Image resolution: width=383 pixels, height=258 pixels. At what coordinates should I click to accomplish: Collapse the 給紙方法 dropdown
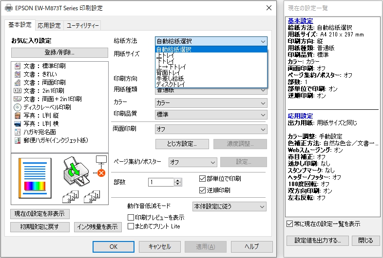263,41
